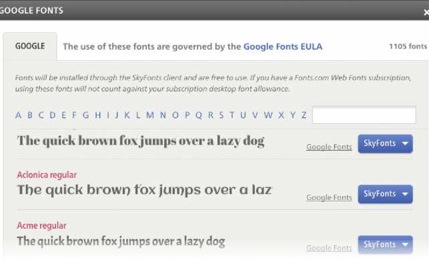
Task: Click the Acme regular font name
Action: coord(41,225)
